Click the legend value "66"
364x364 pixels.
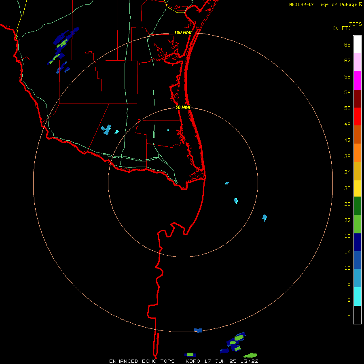pyautogui.click(x=347, y=45)
